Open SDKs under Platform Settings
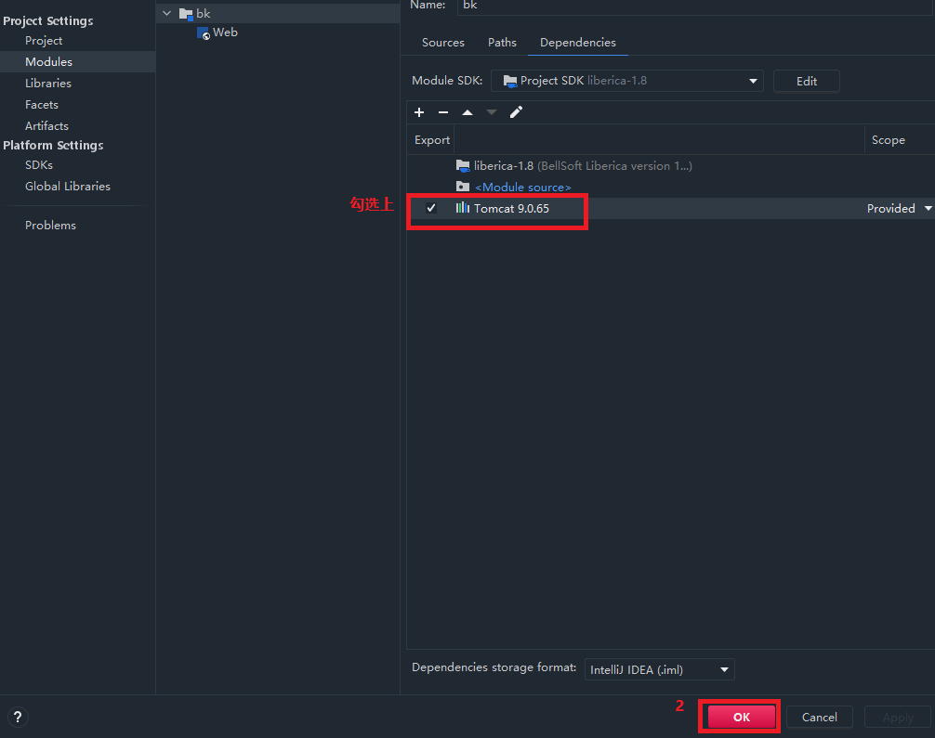Screen dimensions: 935x738 (x=39, y=165)
